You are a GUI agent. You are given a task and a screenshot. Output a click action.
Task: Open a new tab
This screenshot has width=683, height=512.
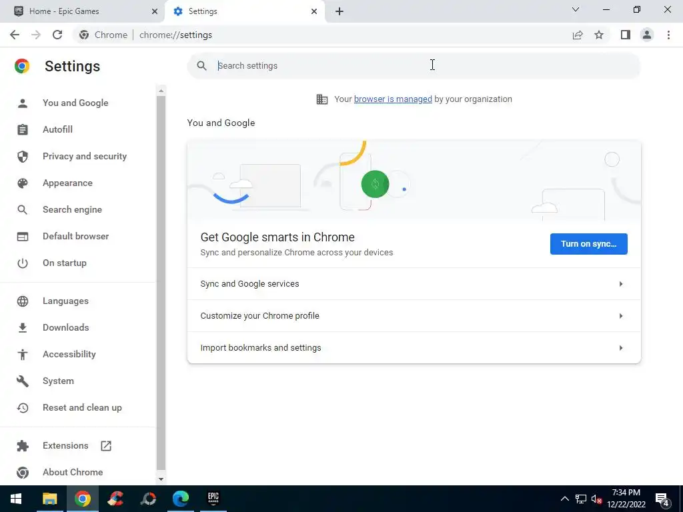339,11
